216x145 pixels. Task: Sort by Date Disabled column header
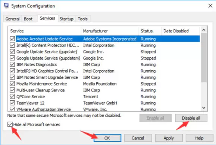(181, 31)
